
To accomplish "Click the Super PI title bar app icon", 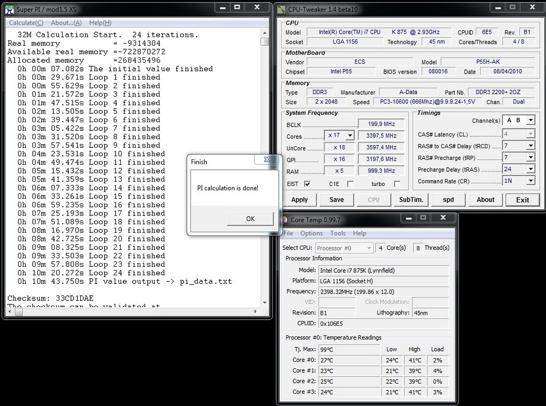I will click(x=9, y=9).
